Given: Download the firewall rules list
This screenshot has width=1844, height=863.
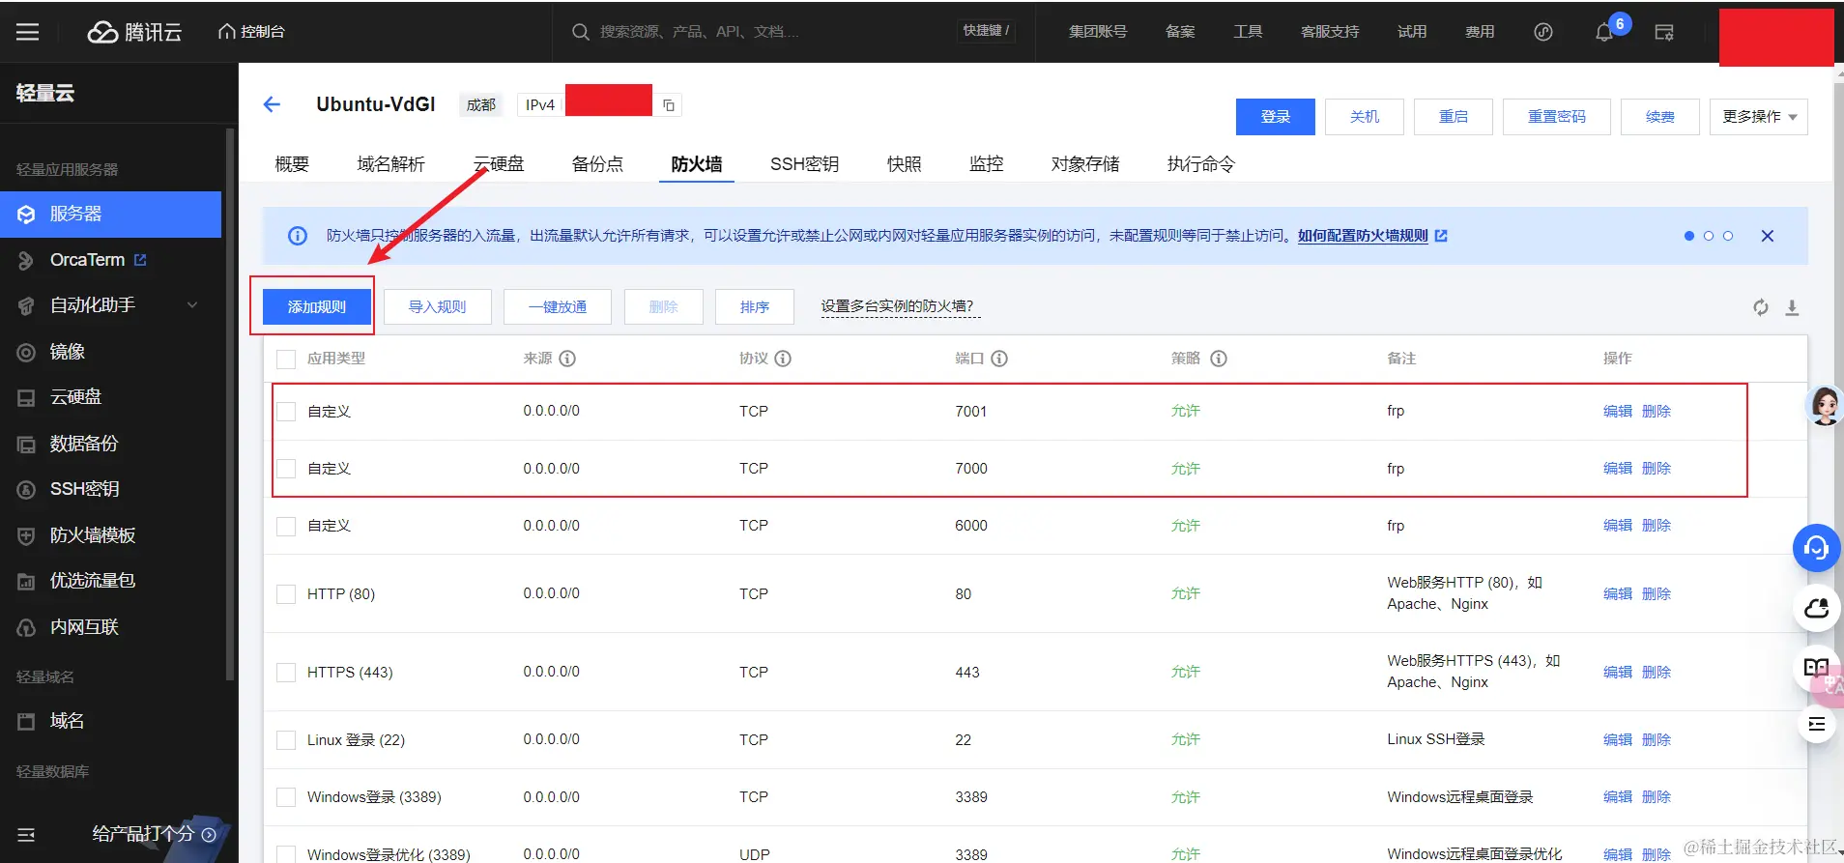Looking at the screenshot, I should click(x=1792, y=307).
